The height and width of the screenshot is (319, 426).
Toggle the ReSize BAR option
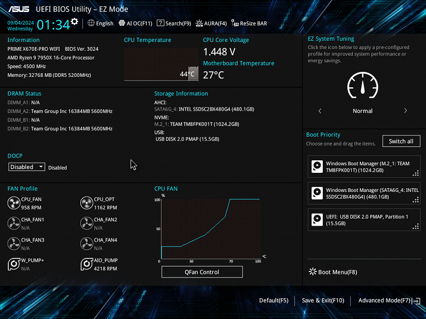[x=249, y=23]
